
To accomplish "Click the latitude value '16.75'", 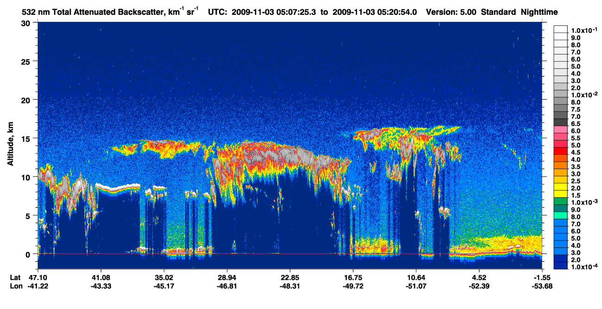I will point(353,277).
